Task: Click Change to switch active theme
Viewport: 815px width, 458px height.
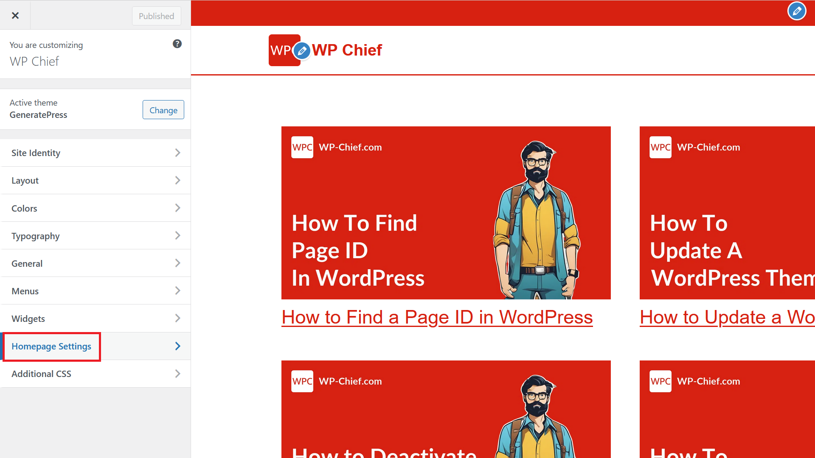Action: 163,109
